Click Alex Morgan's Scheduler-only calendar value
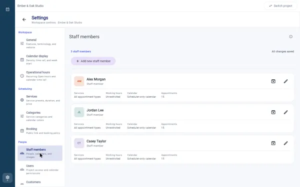 [x=141, y=97]
